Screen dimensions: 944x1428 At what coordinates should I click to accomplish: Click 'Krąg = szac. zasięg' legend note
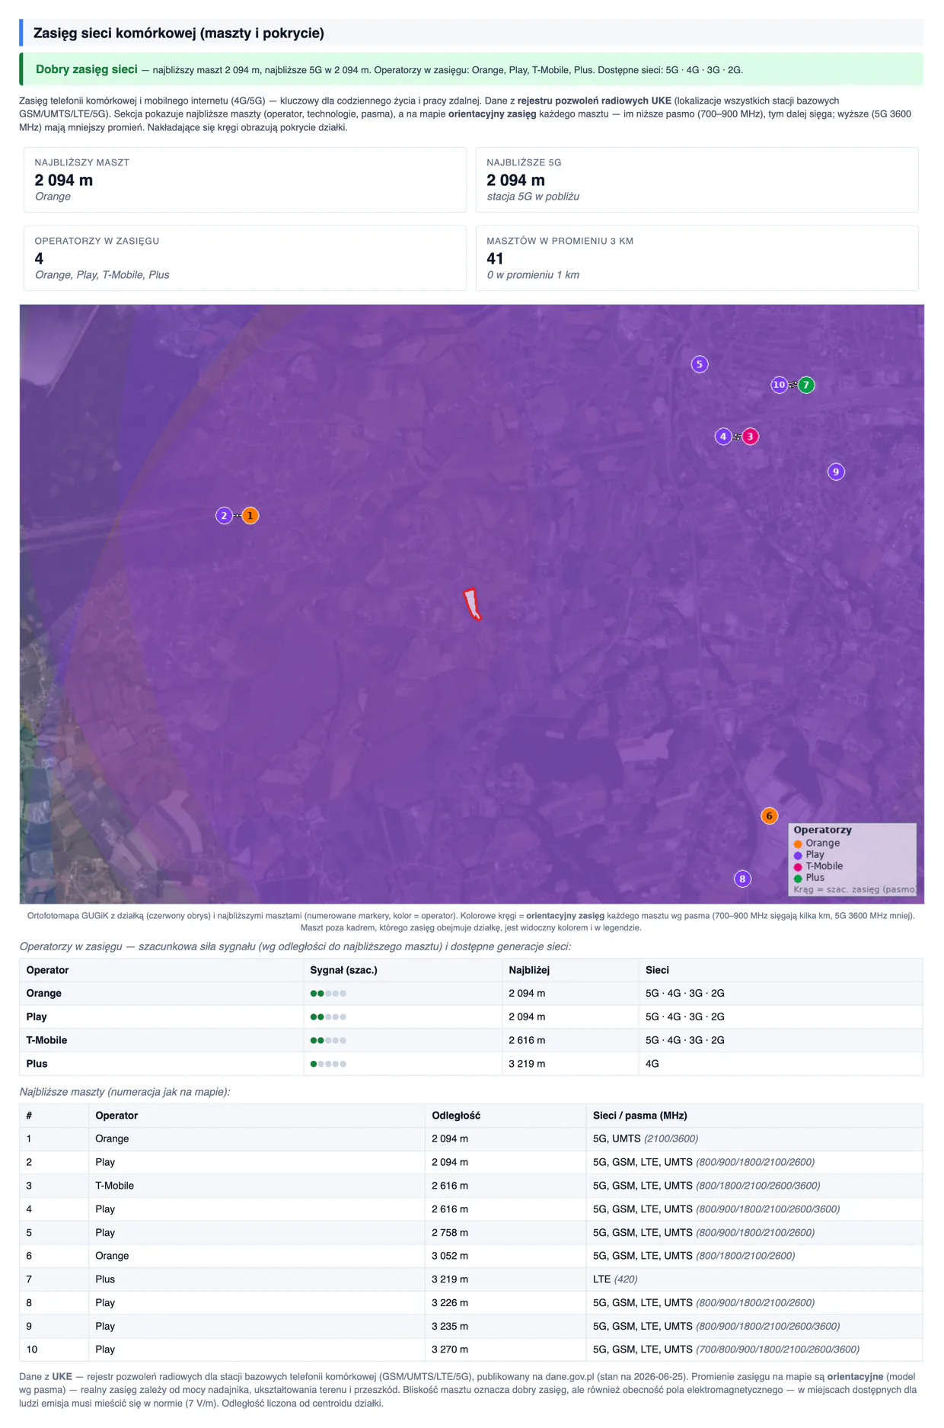854,889
